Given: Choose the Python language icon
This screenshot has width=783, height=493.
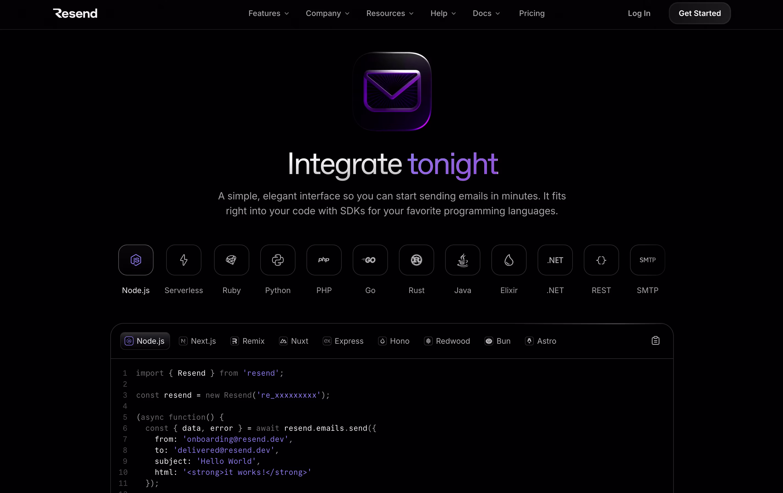Looking at the screenshot, I should (x=278, y=260).
